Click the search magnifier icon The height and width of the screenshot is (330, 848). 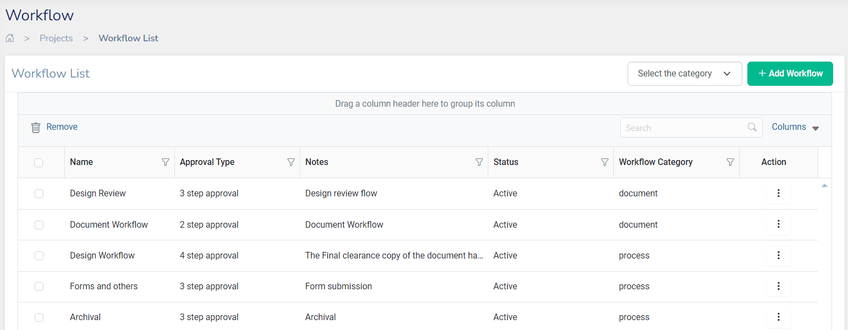click(752, 128)
